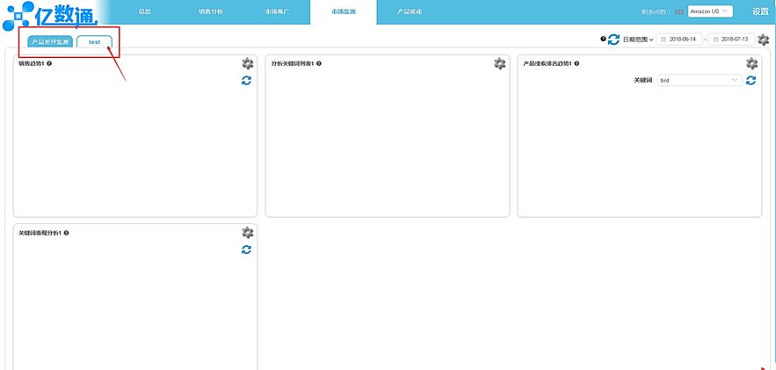Show help for 销售趋势1 panel
The height and width of the screenshot is (370, 776).
click(x=49, y=63)
